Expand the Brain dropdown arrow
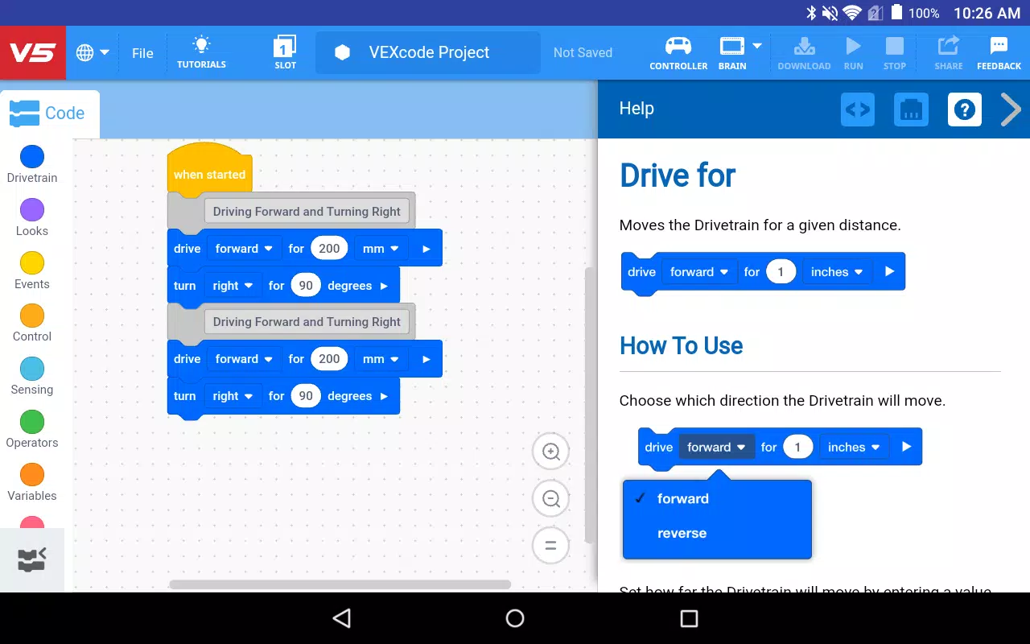The height and width of the screenshot is (644, 1030). click(x=757, y=46)
